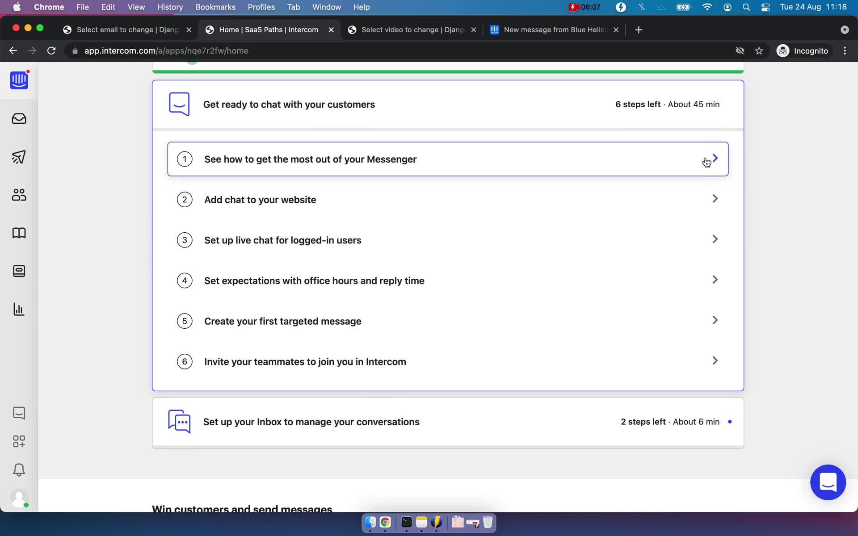This screenshot has height=536, width=858.
Task: Click the Intercom inbox icon in sidebar
Action: (18, 118)
